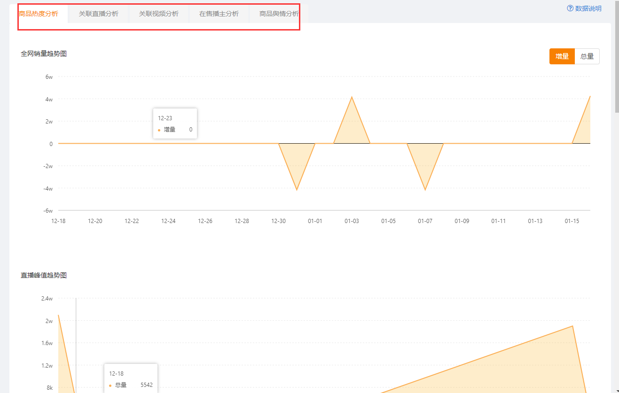Image resolution: width=619 pixels, height=393 pixels.
Task: Click the sales chart dip near 12-31
Action: point(297,189)
